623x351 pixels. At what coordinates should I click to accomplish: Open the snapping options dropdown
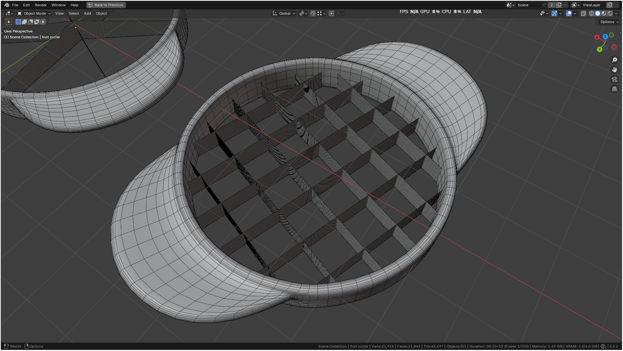point(321,13)
